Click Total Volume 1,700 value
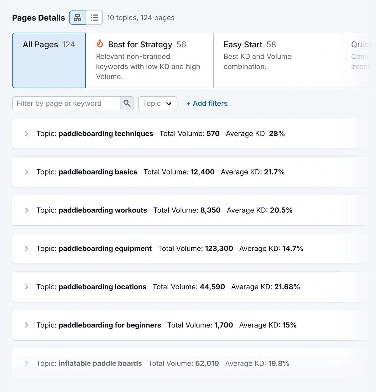This screenshot has width=376, height=392. [x=224, y=325]
